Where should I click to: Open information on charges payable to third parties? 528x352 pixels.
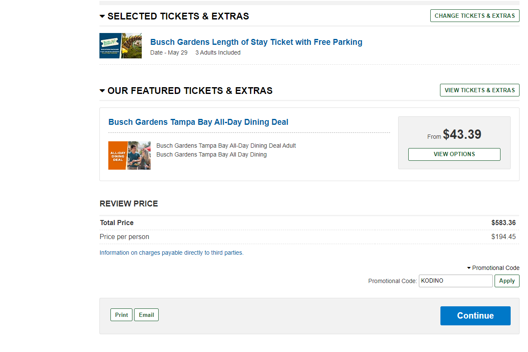click(x=172, y=253)
